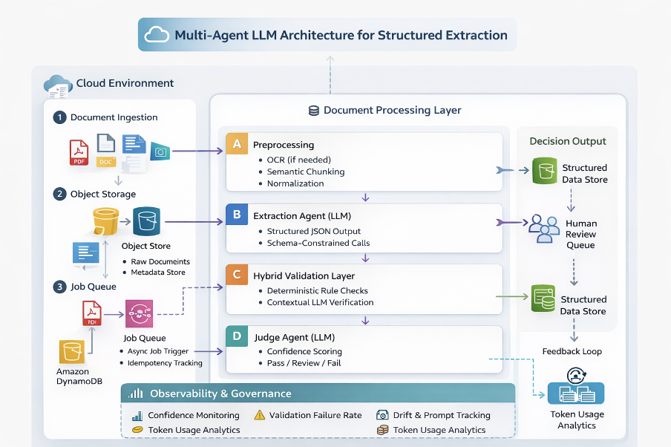671x447 pixels.
Task: Click the database icon beside Document Processing Layer
Action: tap(314, 111)
